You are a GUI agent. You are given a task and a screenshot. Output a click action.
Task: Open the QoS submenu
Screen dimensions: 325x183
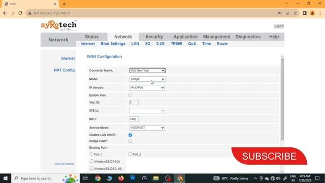click(x=192, y=44)
